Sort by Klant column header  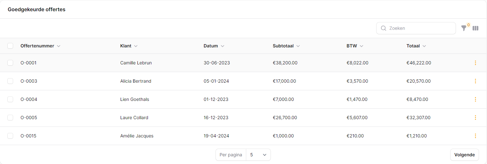[126, 46]
